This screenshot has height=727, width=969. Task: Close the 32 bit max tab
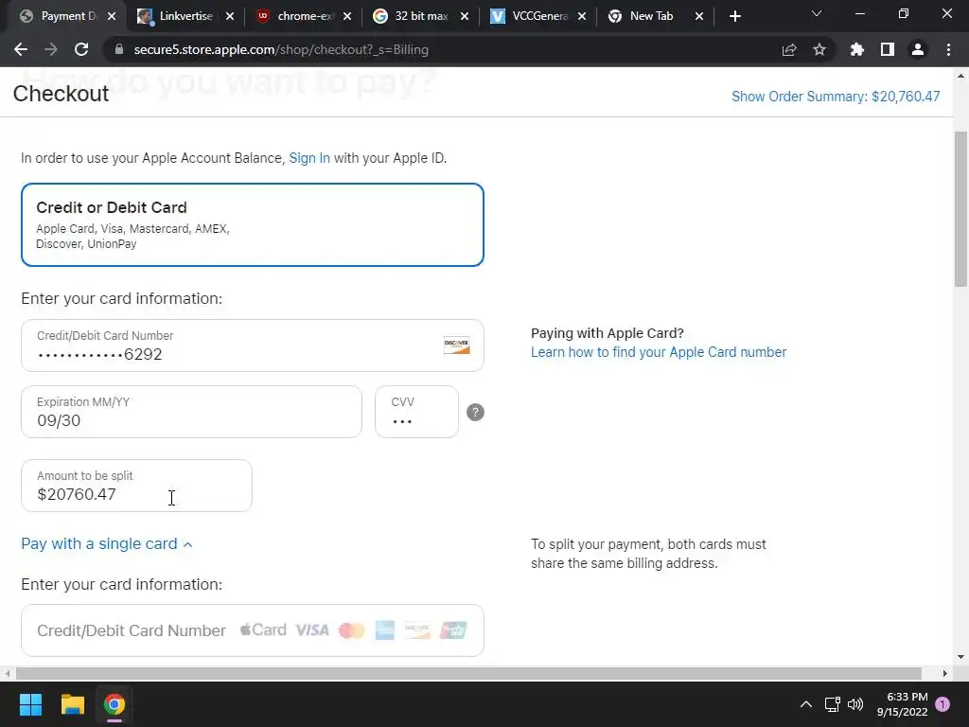pos(465,16)
